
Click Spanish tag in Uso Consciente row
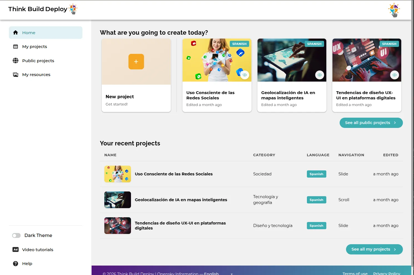316,174
